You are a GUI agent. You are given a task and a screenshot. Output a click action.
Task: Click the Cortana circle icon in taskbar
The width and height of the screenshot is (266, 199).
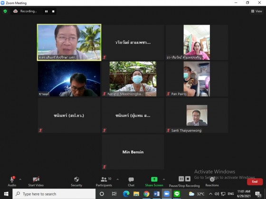tap(102, 194)
